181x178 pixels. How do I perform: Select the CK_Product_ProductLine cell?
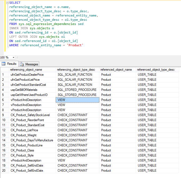tap(32, 145)
